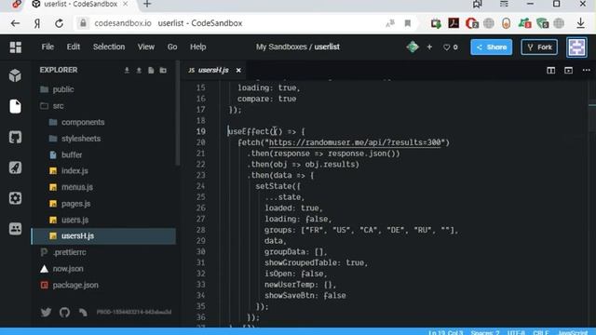Screen dimensions: 596x335
Task: Open a new browser tab
Action: [147, 4]
